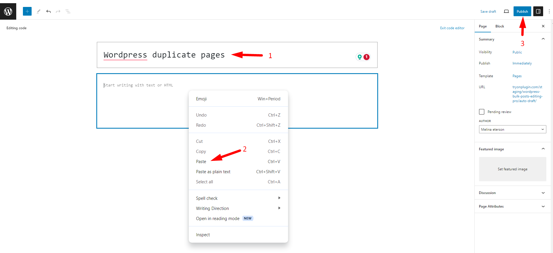Click the Pages template link
Screen dimensions: 553x253
pos(517,76)
